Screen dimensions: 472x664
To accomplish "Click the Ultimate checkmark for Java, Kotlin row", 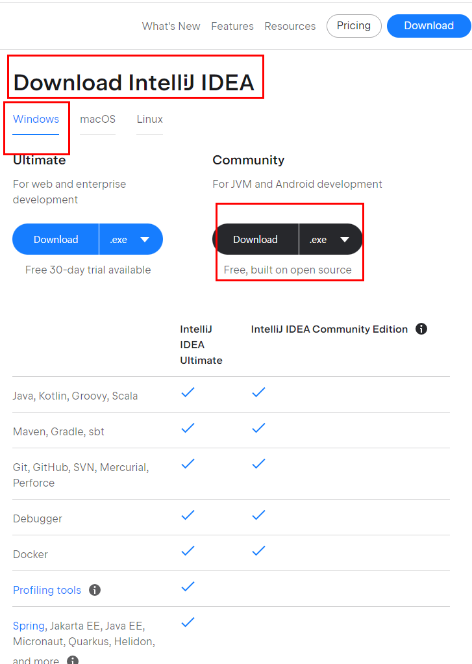I will pyautogui.click(x=188, y=392).
